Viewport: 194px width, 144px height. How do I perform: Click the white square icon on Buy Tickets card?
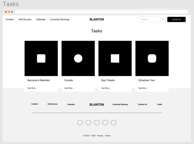115,58
